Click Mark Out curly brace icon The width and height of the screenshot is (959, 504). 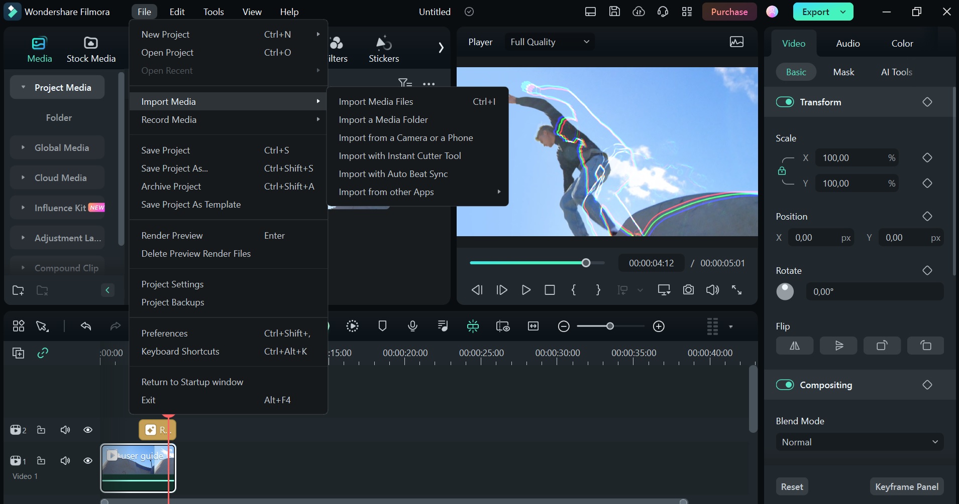point(598,290)
